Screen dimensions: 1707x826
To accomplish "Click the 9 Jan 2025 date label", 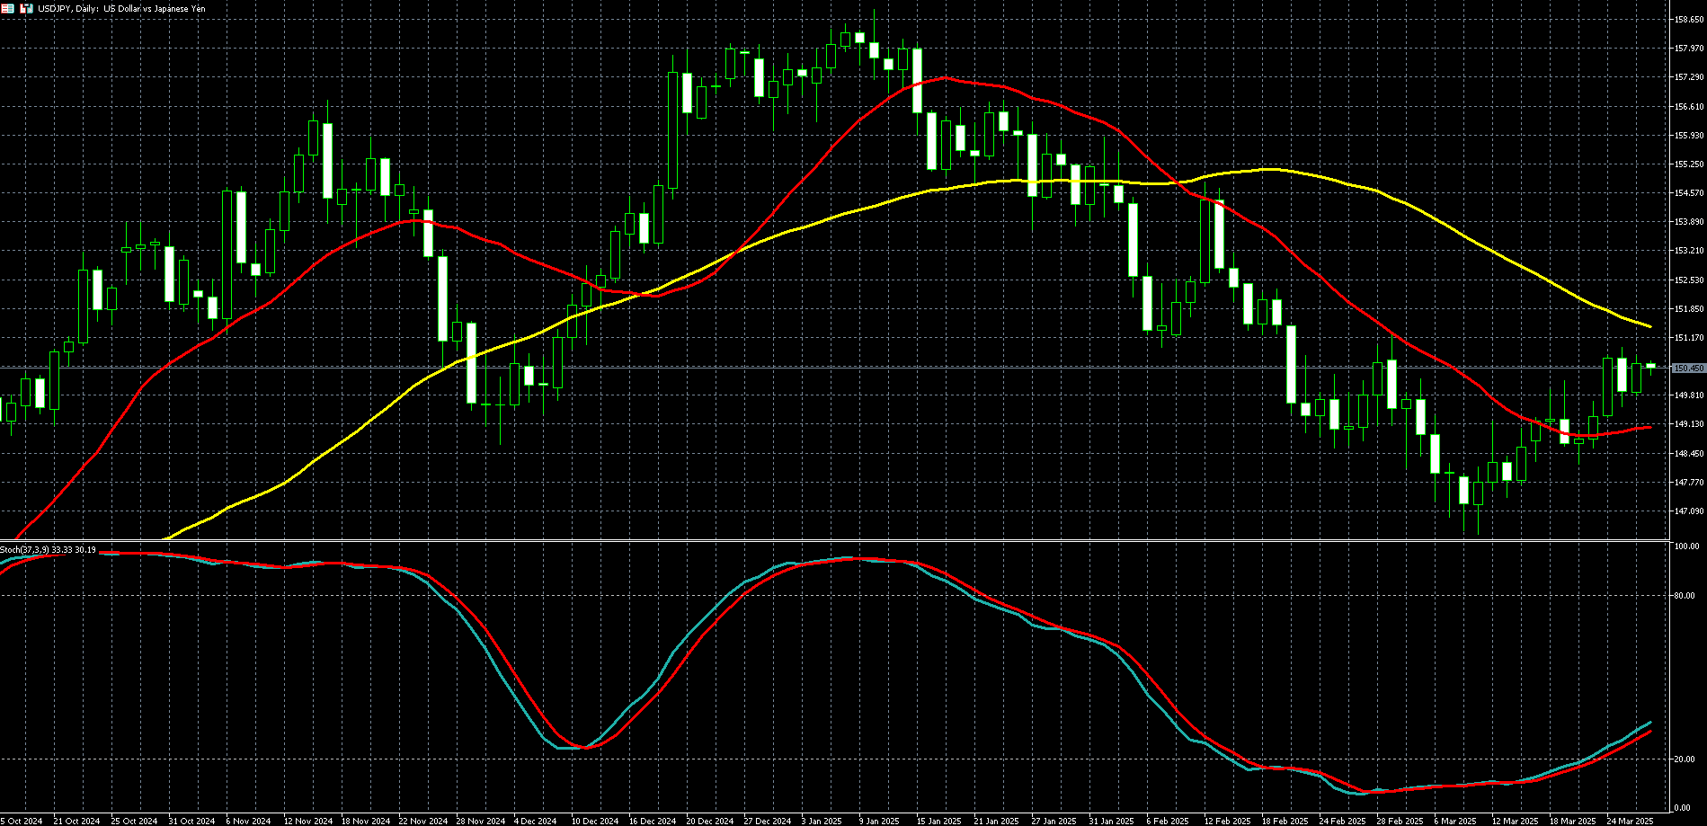I will (878, 821).
